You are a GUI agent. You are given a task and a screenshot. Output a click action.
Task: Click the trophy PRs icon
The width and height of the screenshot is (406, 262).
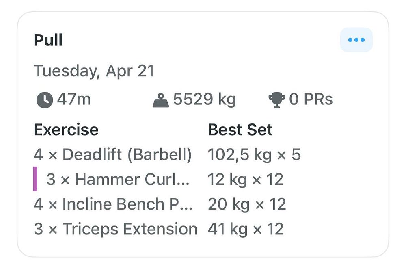(276, 100)
